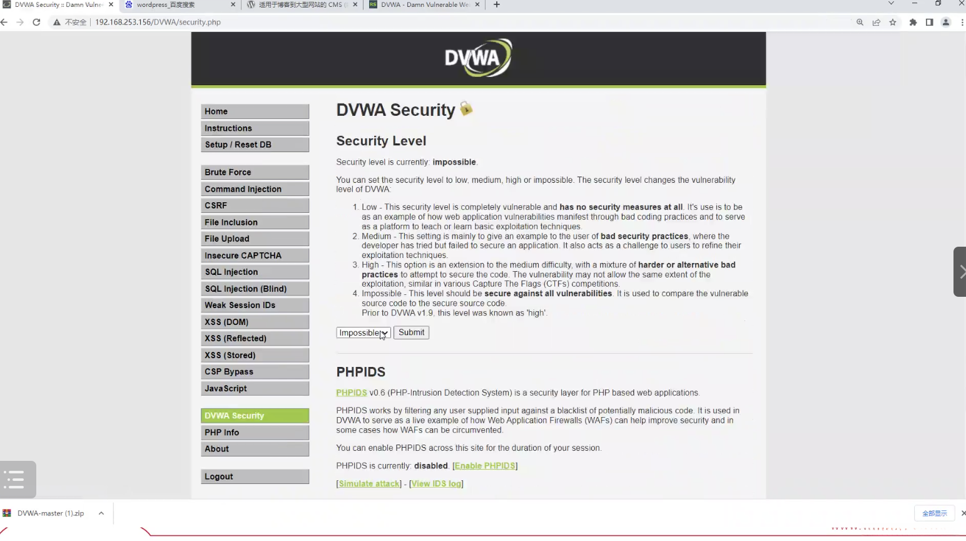
Task: Click the show all downloads button
Action: [x=935, y=513]
